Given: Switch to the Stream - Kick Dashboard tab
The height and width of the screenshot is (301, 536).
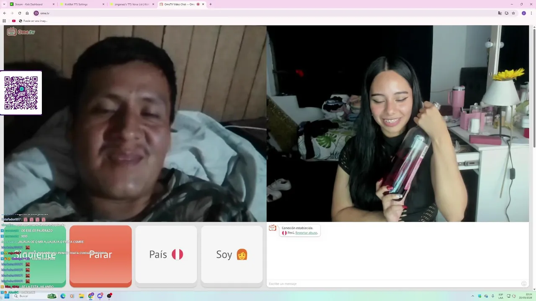Looking at the screenshot, I should coord(32,4).
